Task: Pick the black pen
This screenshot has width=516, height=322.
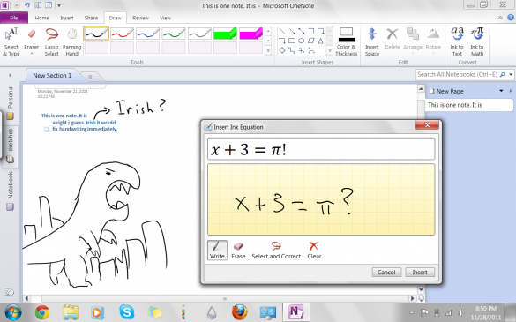Action: click(96, 34)
